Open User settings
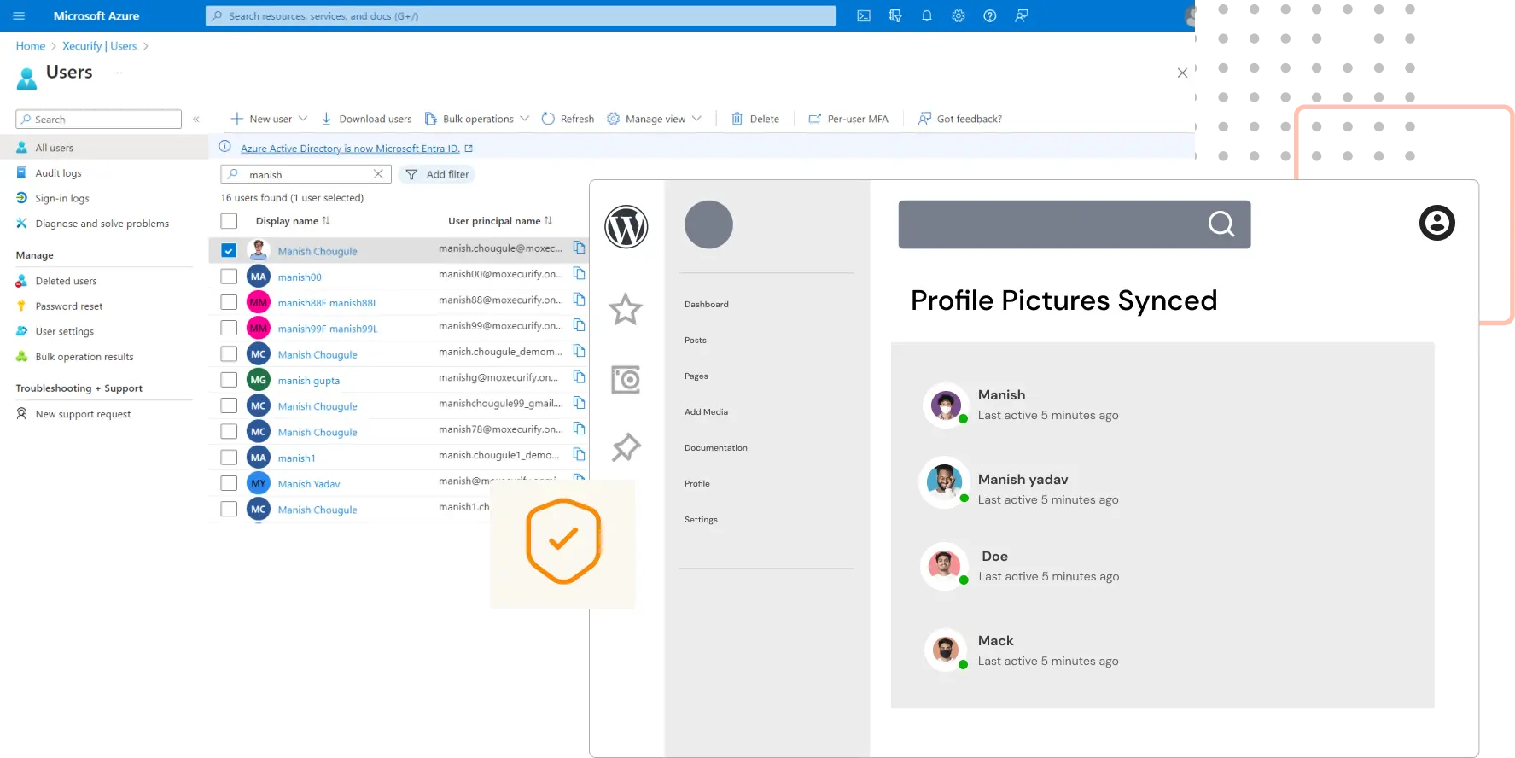 point(64,331)
